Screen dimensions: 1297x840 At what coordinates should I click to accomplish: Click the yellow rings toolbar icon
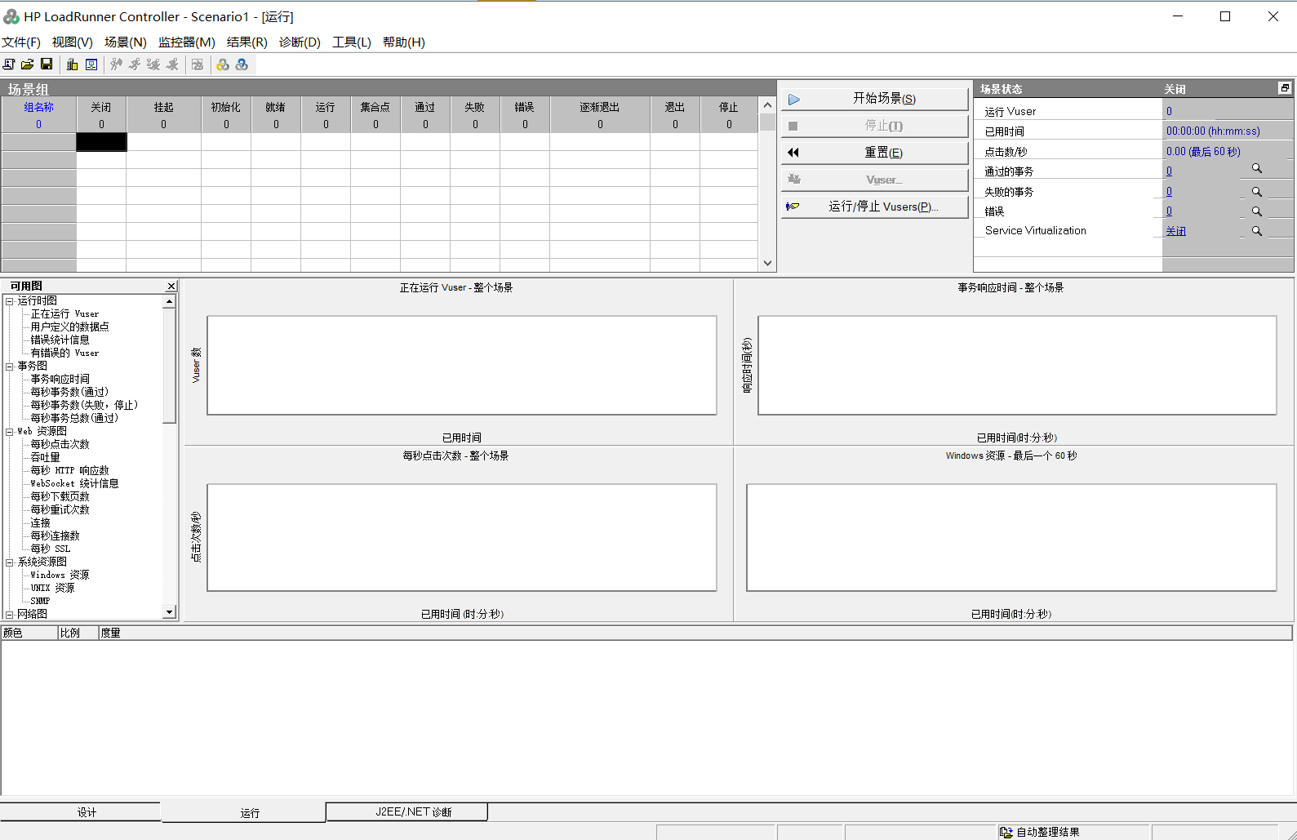tap(223, 64)
